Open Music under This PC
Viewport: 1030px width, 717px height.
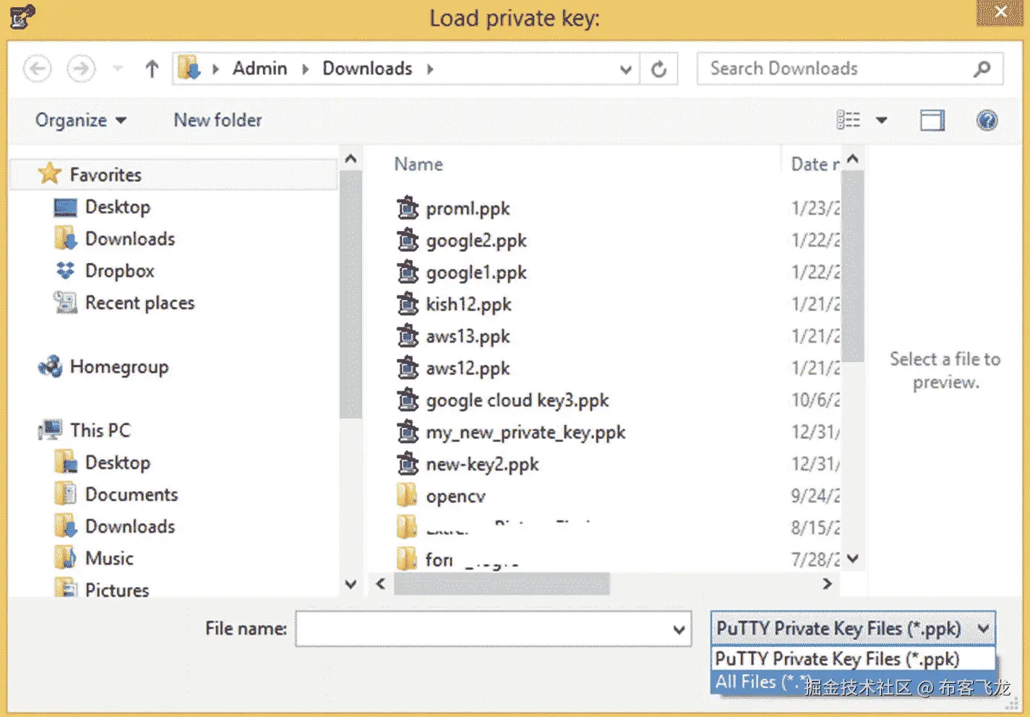[109, 558]
